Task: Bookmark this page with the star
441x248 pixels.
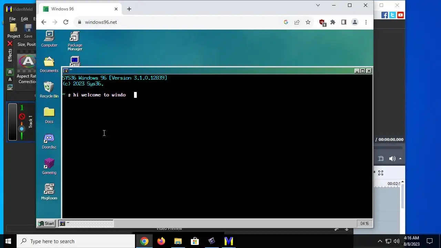Action: [308, 22]
